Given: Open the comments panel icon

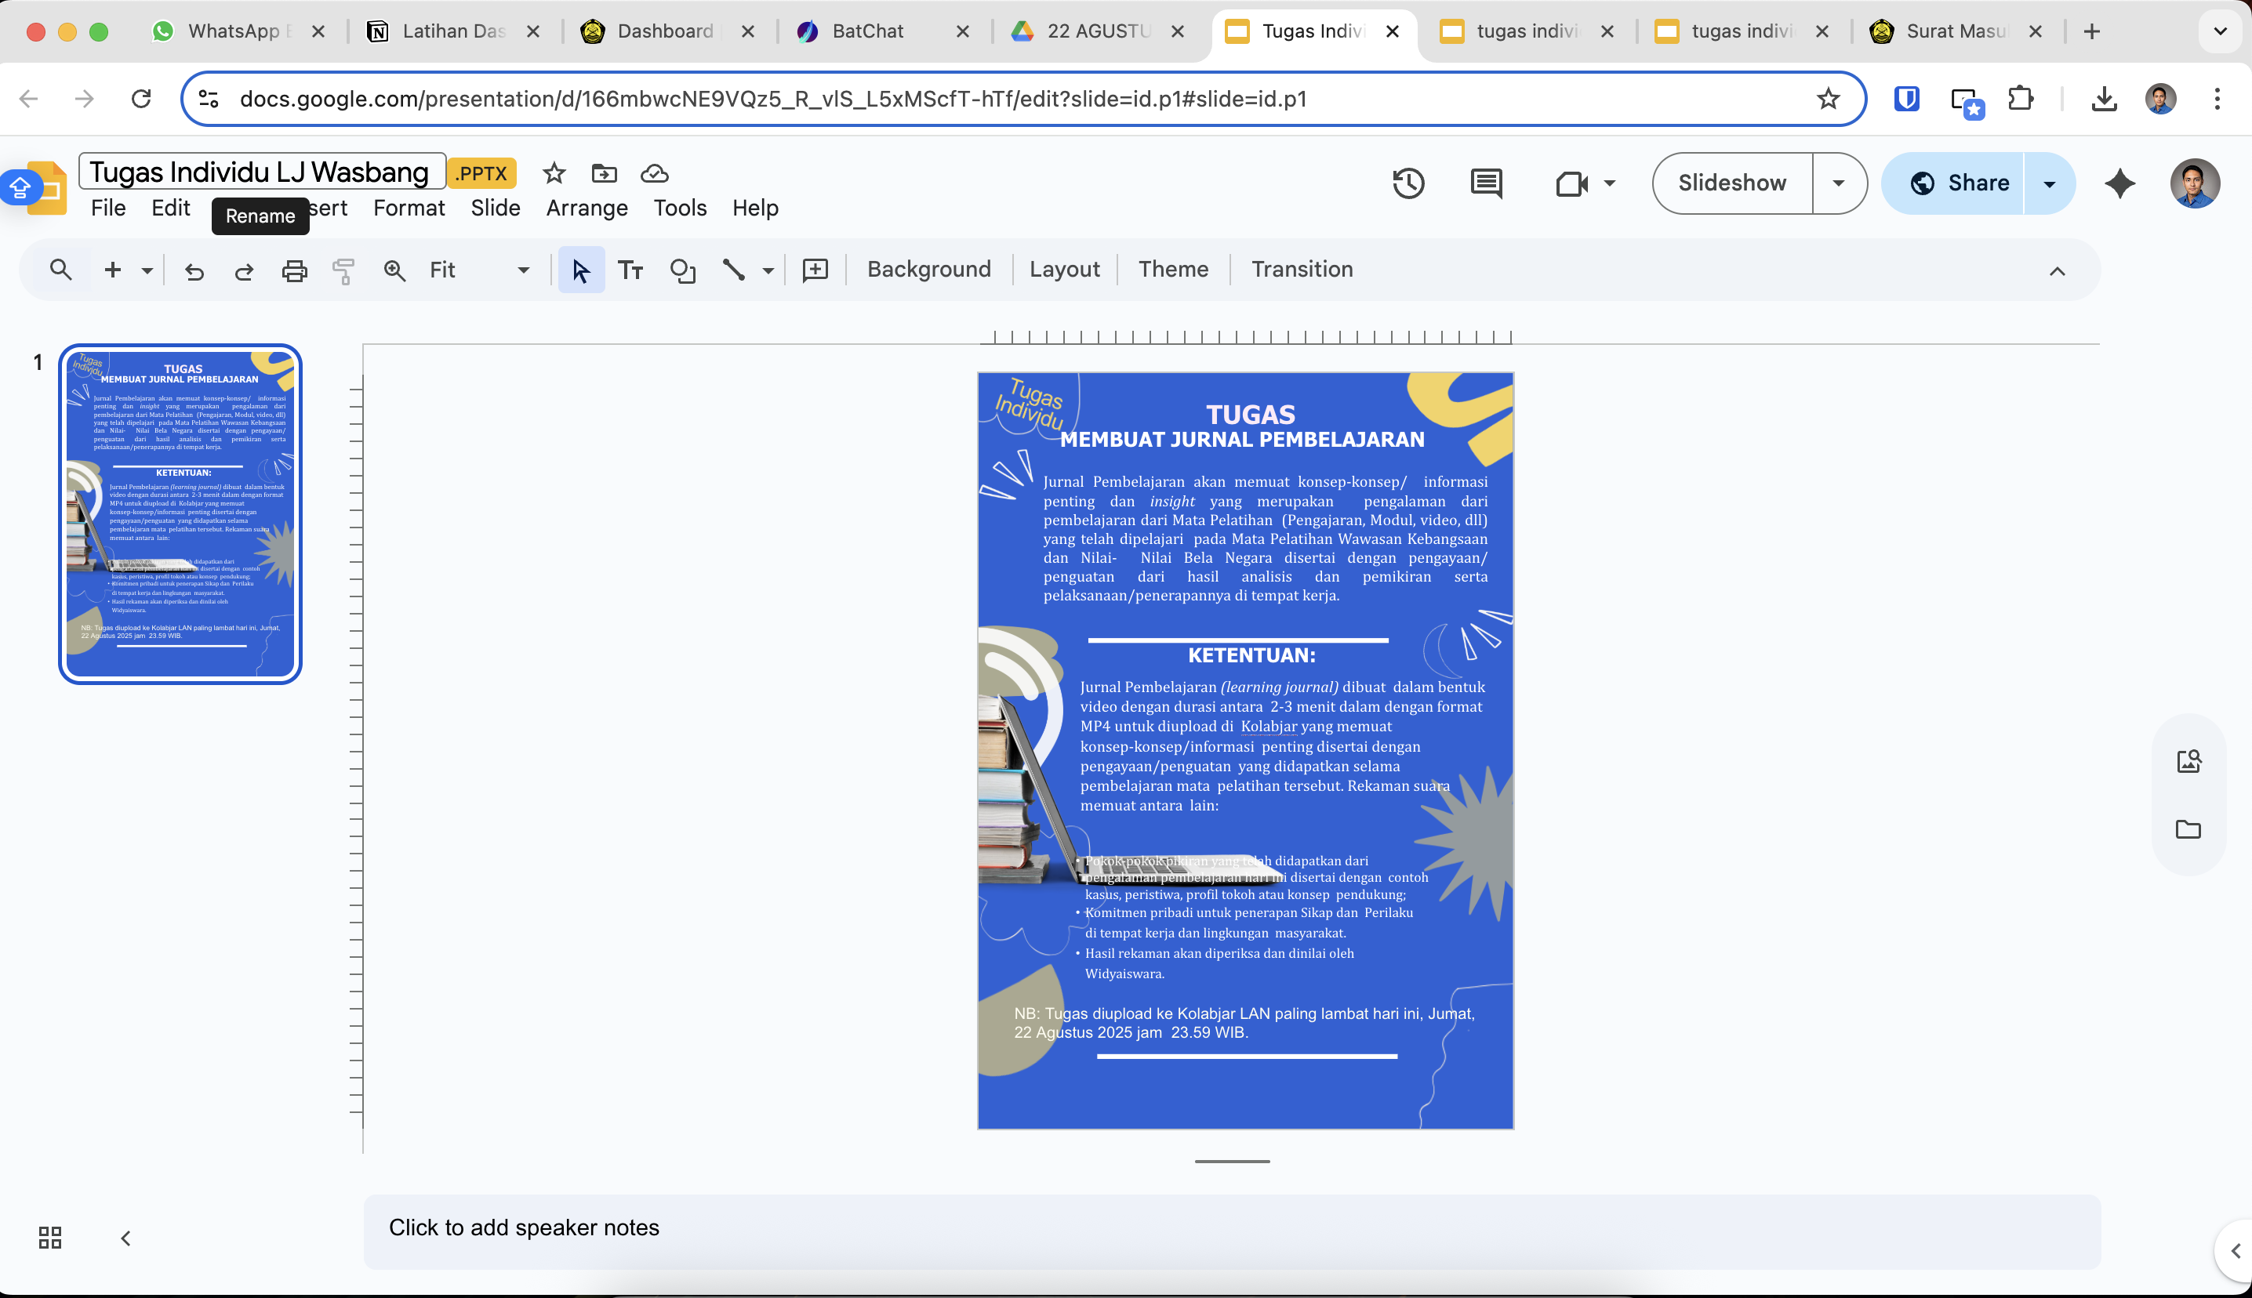Looking at the screenshot, I should [x=1485, y=183].
